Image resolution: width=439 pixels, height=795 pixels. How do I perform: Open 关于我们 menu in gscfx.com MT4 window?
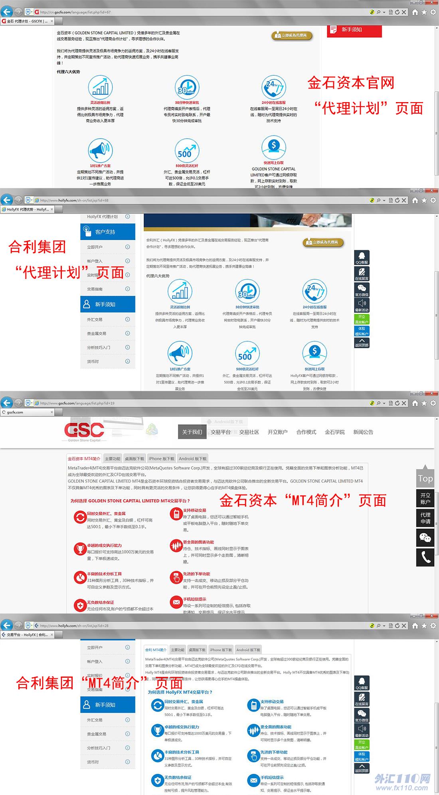pyautogui.click(x=192, y=432)
